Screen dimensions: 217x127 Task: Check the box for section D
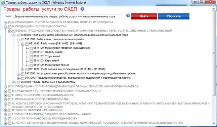coord(9,91)
